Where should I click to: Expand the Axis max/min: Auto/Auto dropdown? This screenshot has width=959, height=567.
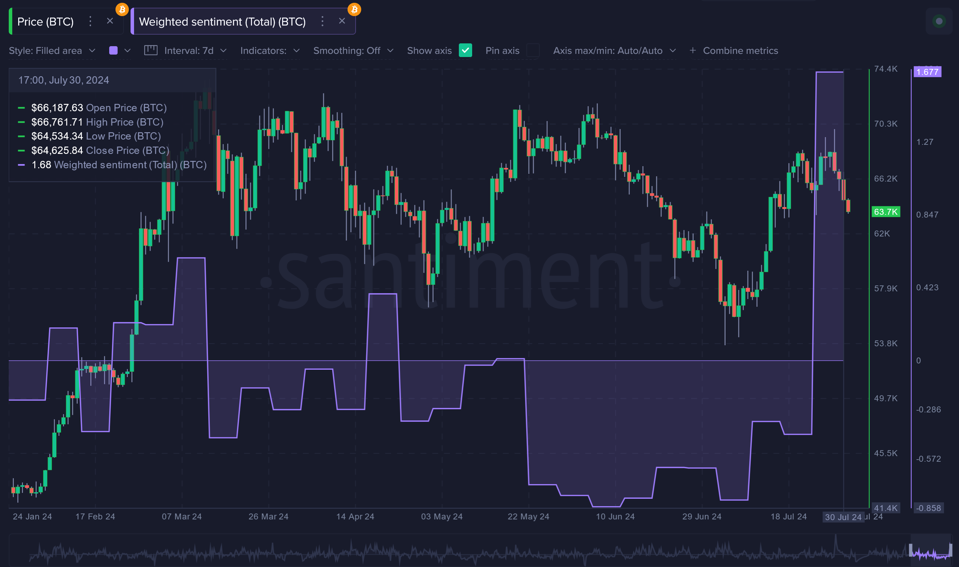pyautogui.click(x=614, y=50)
